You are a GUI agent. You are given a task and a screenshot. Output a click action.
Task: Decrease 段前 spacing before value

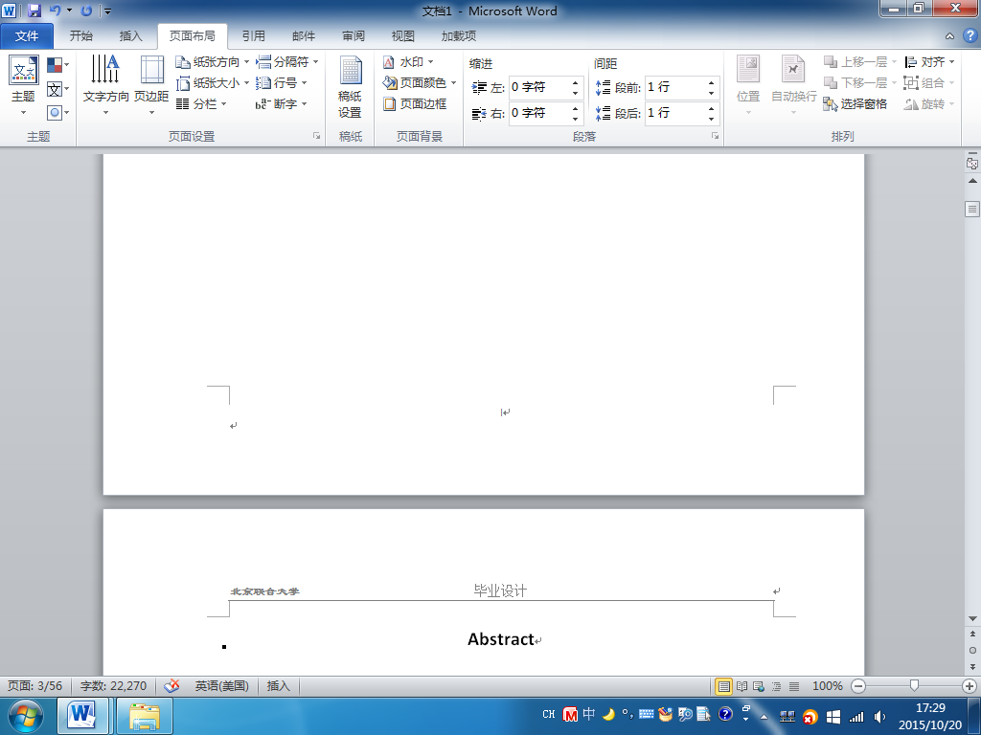[712, 93]
